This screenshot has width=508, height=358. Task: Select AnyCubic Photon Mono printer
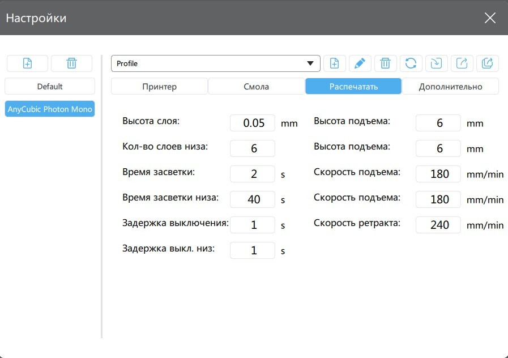tap(50, 109)
